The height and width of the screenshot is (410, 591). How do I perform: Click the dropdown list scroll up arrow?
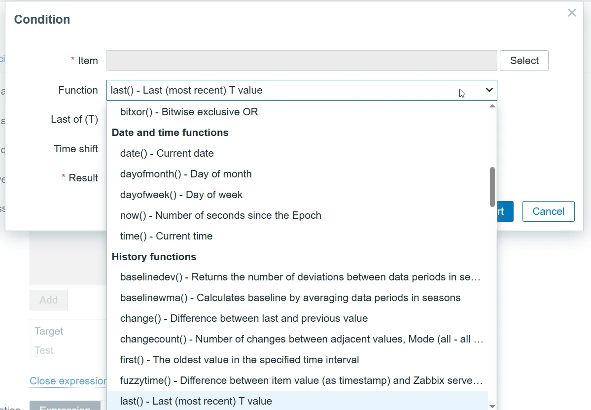[x=492, y=106]
